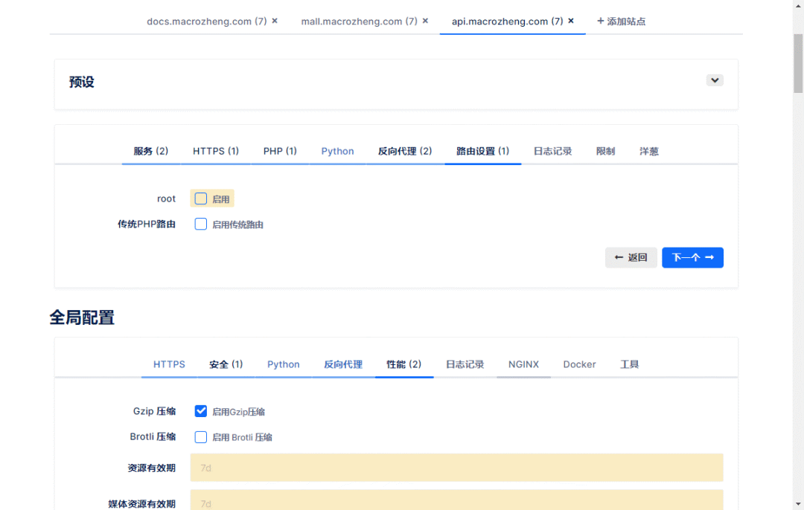Open the Docker tab

point(579,364)
